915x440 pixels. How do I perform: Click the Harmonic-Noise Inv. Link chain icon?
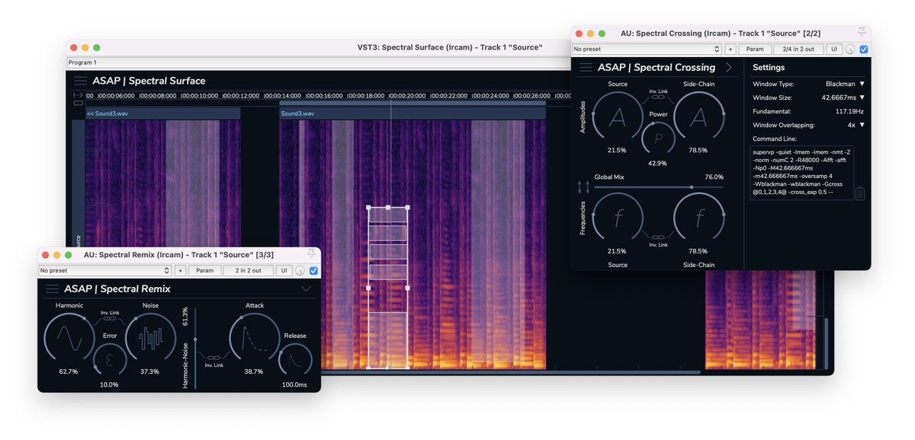[x=109, y=320]
